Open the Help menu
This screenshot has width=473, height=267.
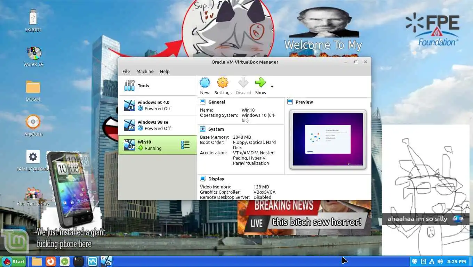tap(165, 71)
